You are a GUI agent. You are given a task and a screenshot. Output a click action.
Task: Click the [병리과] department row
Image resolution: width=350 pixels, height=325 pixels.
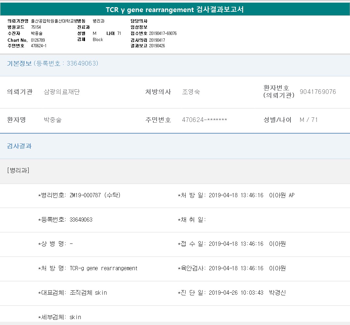18,170
